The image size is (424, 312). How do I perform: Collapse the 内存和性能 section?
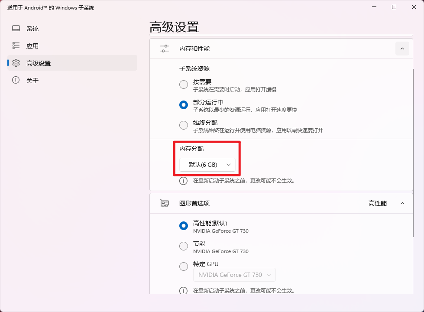(x=402, y=49)
